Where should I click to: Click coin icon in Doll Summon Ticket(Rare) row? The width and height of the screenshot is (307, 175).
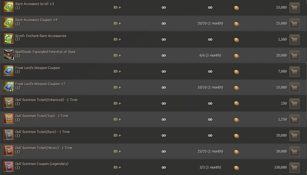point(236,136)
